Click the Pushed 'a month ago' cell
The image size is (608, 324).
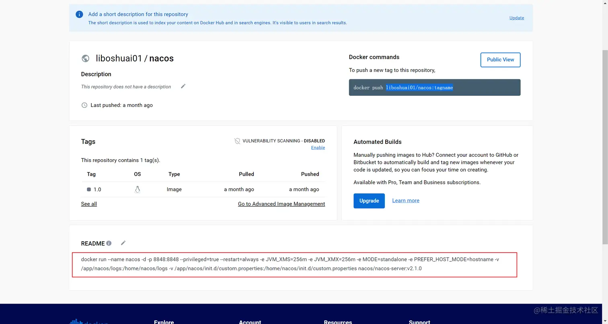(x=304, y=189)
